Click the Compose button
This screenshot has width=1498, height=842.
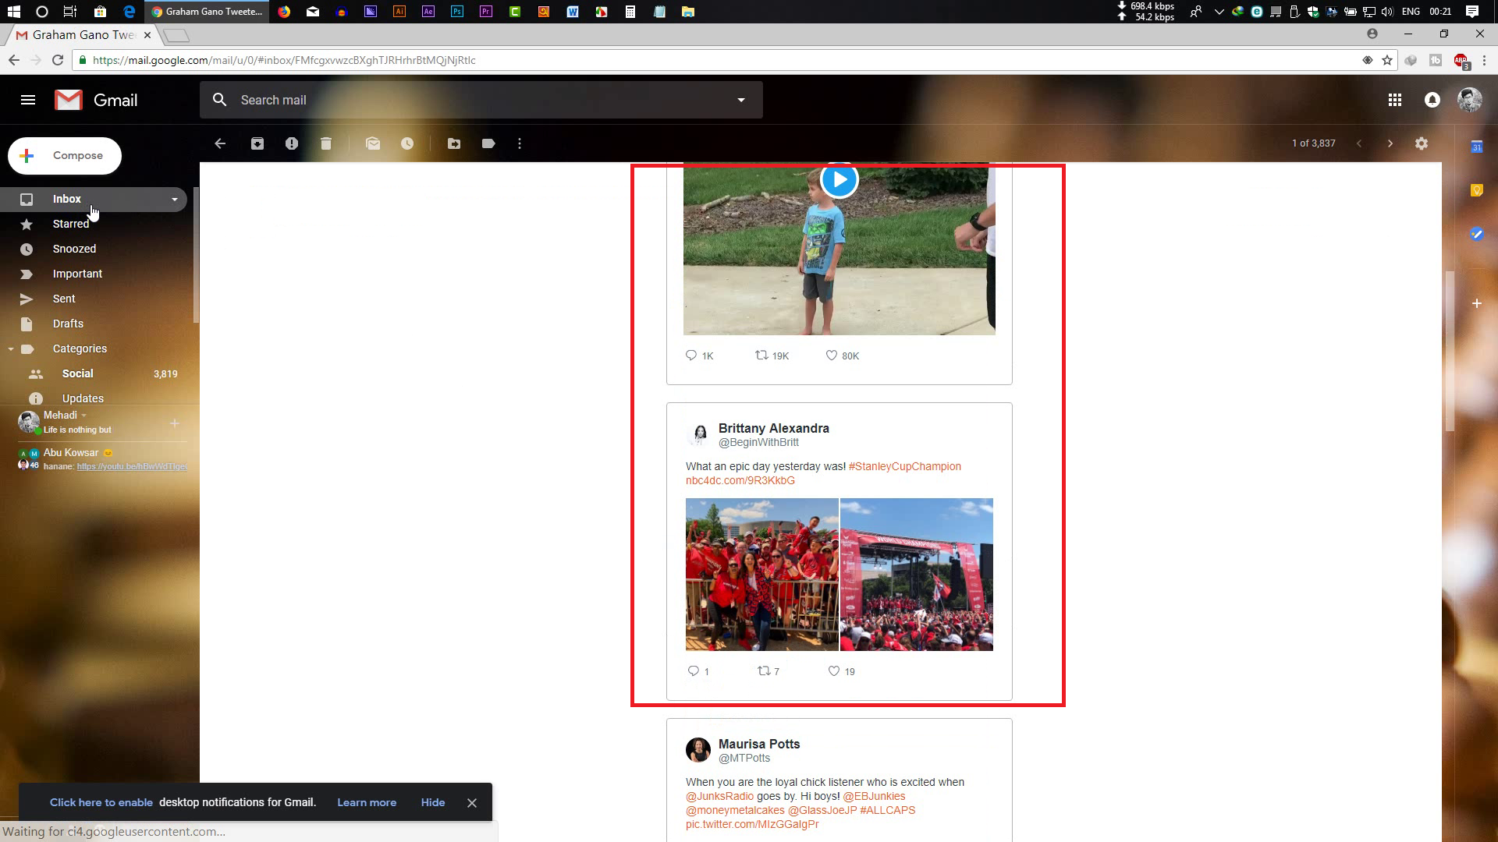[x=65, y=155]
